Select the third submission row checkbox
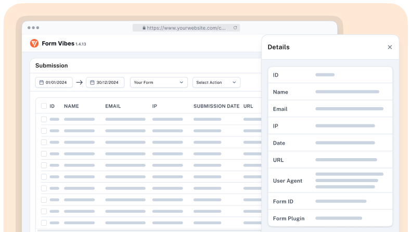The image size is (411, 232). click(x=44, y=142)
